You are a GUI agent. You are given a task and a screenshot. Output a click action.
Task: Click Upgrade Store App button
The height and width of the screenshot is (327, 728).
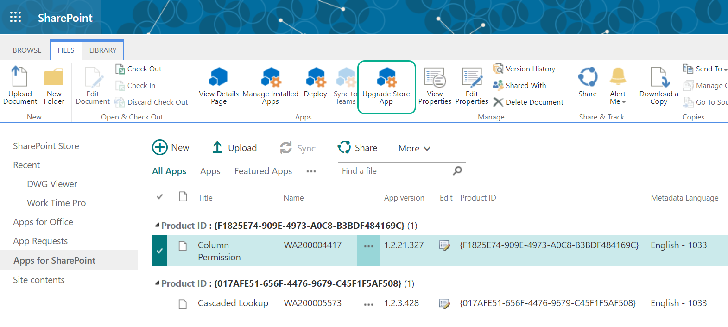pyautogui.click(x=386, y=87)
